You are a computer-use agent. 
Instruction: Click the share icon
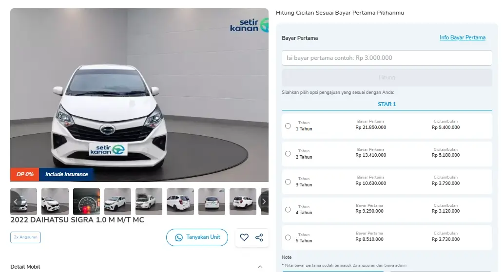point(259,237)
